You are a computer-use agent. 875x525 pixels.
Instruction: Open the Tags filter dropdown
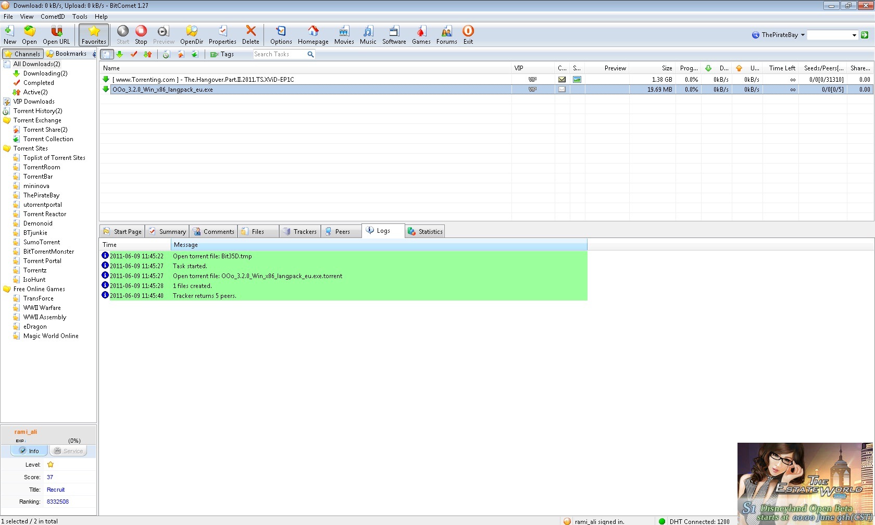click(222, 54)
